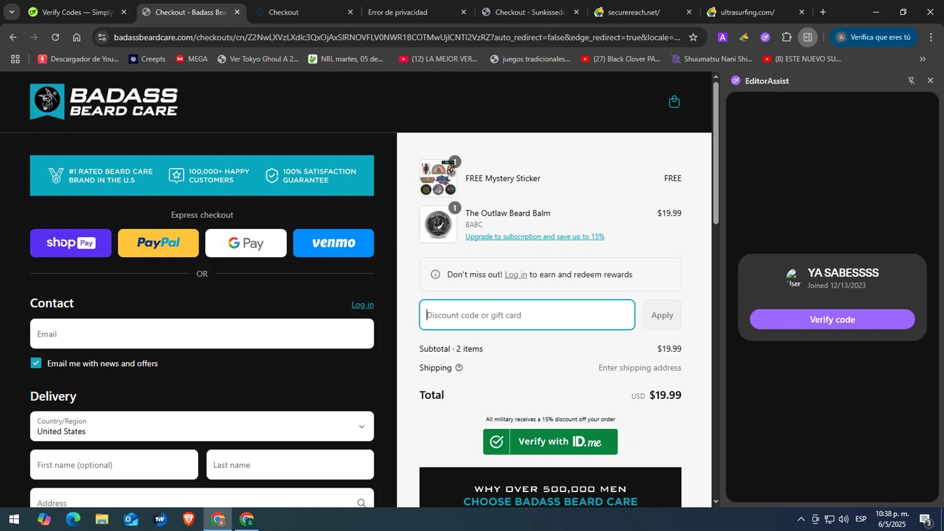
Task: Open Outlook from taskbar
Action: click(x=131, y=520)
